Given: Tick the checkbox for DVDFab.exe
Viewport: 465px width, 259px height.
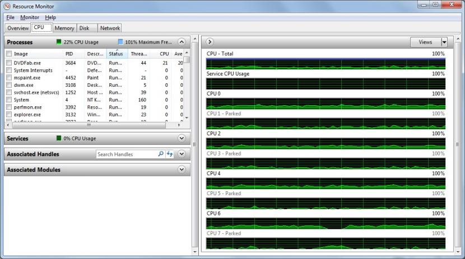Looking at the screenshot, I should pos(9,63).
